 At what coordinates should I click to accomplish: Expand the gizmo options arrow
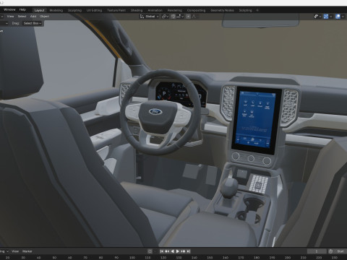pos(331,17)
